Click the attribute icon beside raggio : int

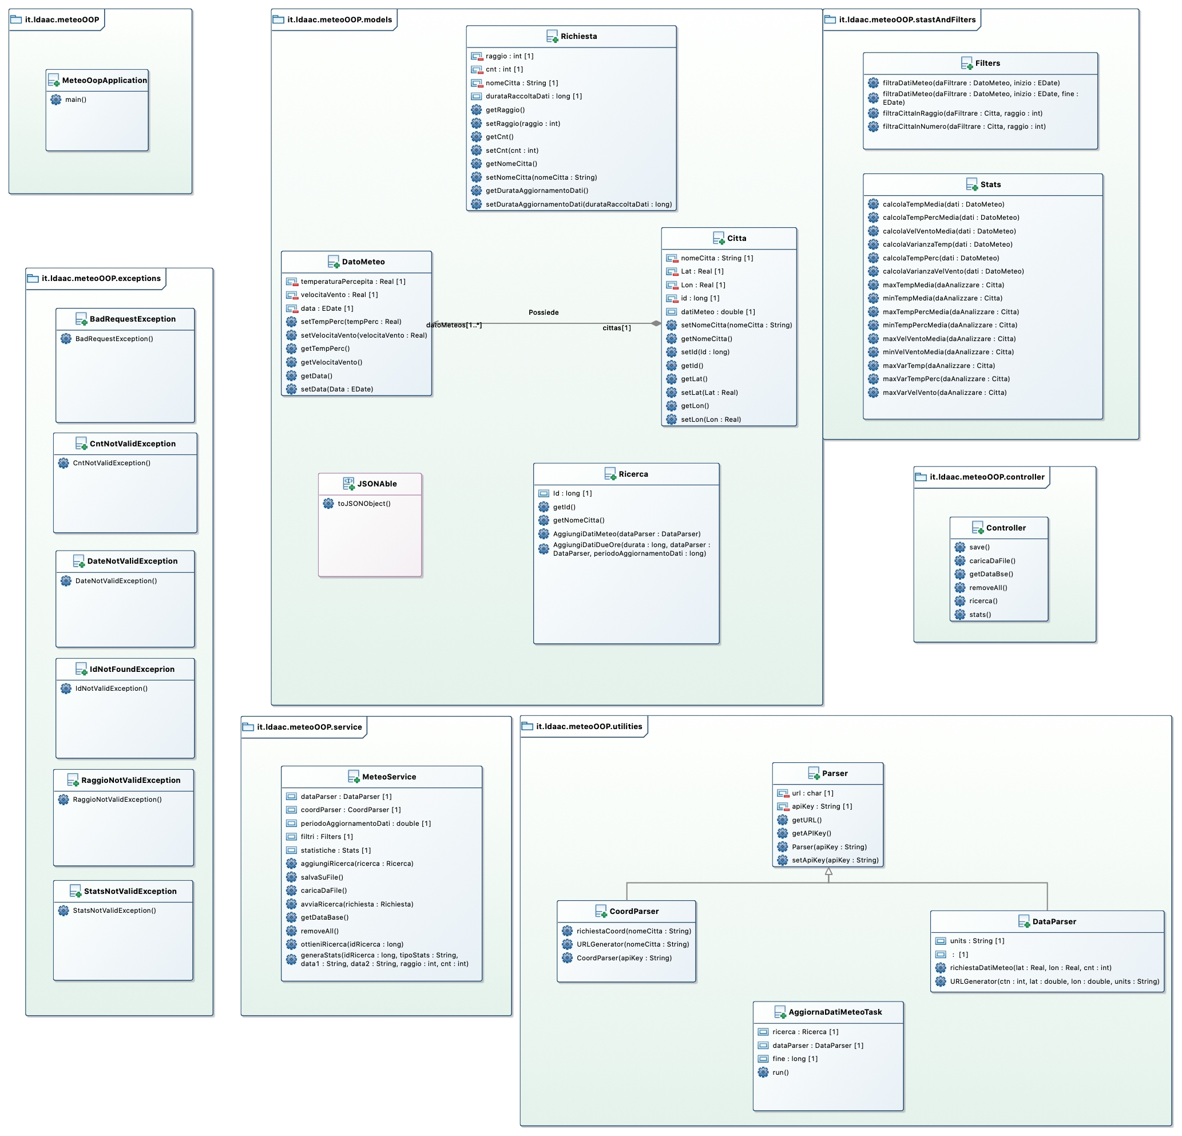pyautogui.click(x=477, y=57)
